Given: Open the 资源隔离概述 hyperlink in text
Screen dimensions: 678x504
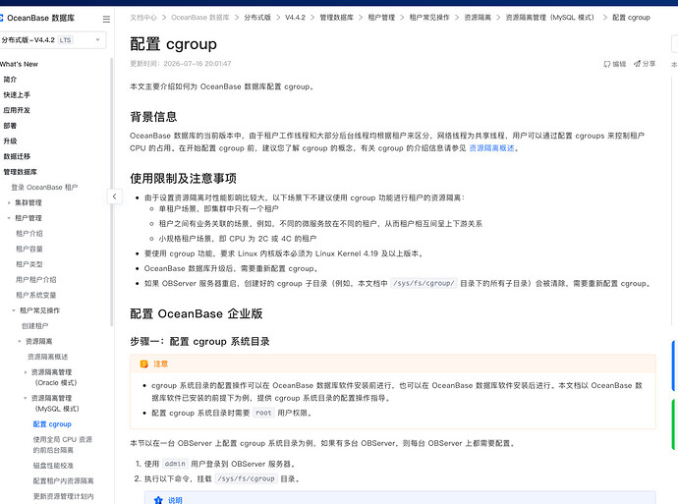Looking at the screenshot, I should (x=491, y=148).
